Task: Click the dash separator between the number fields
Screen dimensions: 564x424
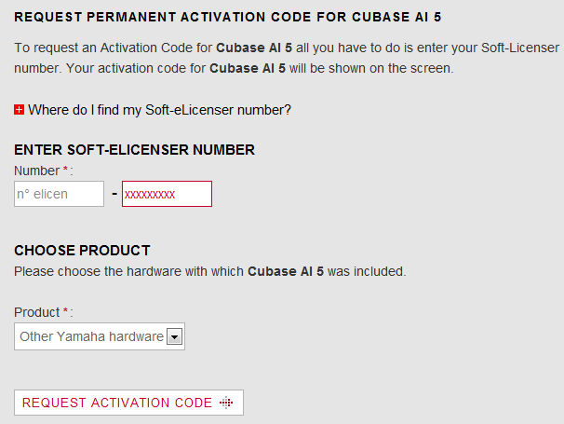Action: tap(114, 194)
